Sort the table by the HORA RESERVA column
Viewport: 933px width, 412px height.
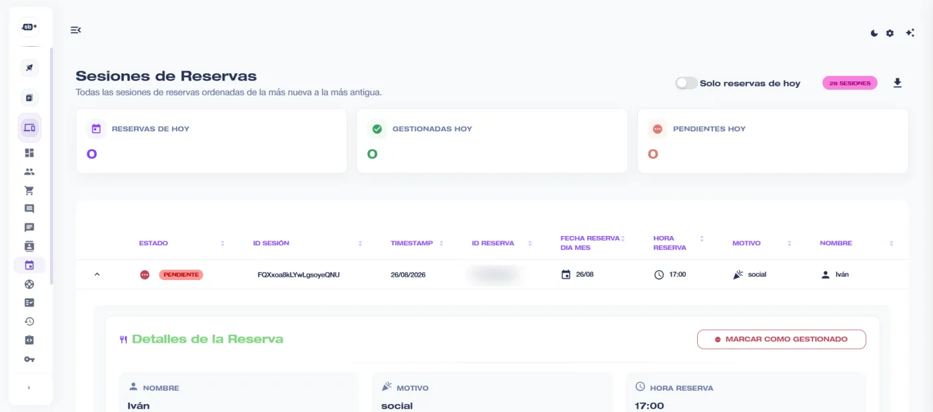702,239
